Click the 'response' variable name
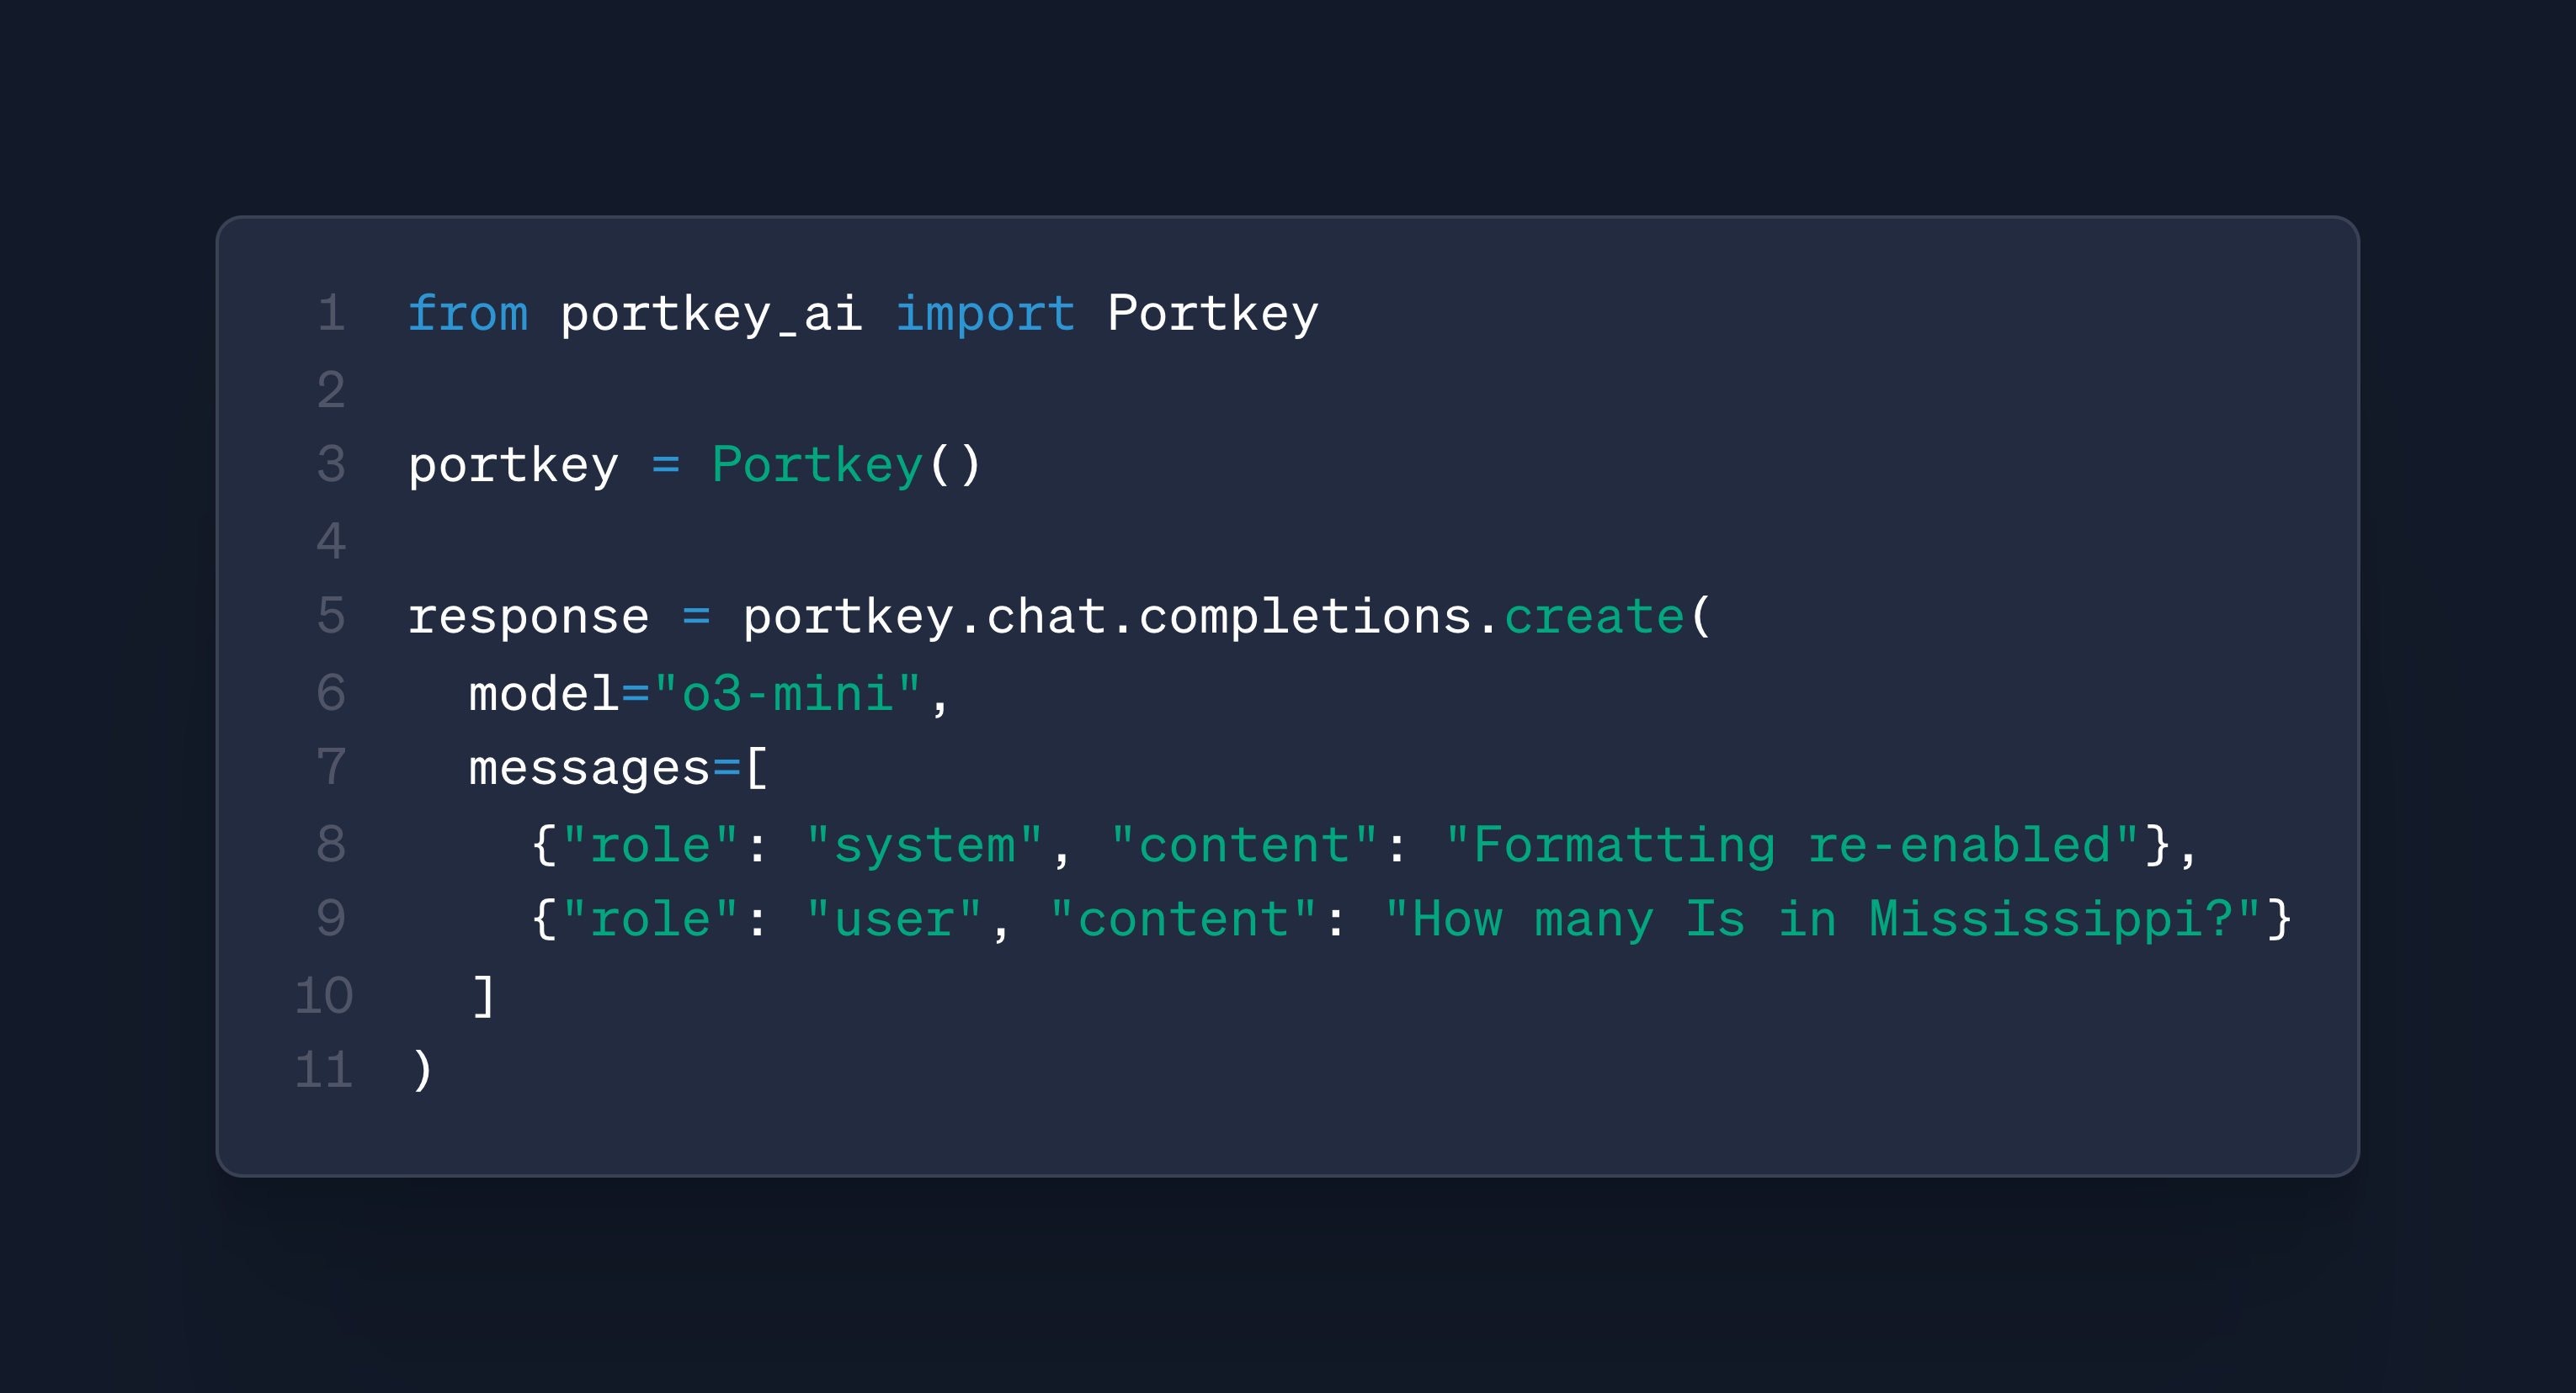Viewport: 2576px width, 1393px height. 529,618
